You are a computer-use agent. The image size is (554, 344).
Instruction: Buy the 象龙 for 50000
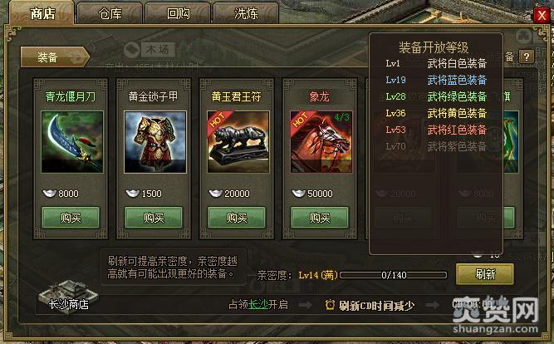pos(320,218)
